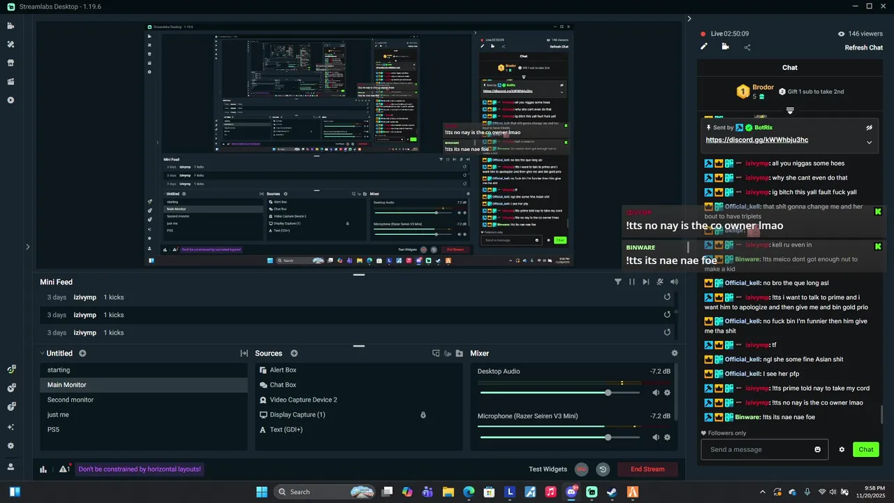Unlock the Display Capture (1) source

pyautogui.click(x=423, y=415)
